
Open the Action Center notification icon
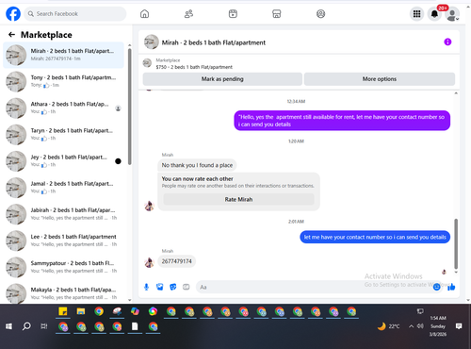click(x=459, y=326)
